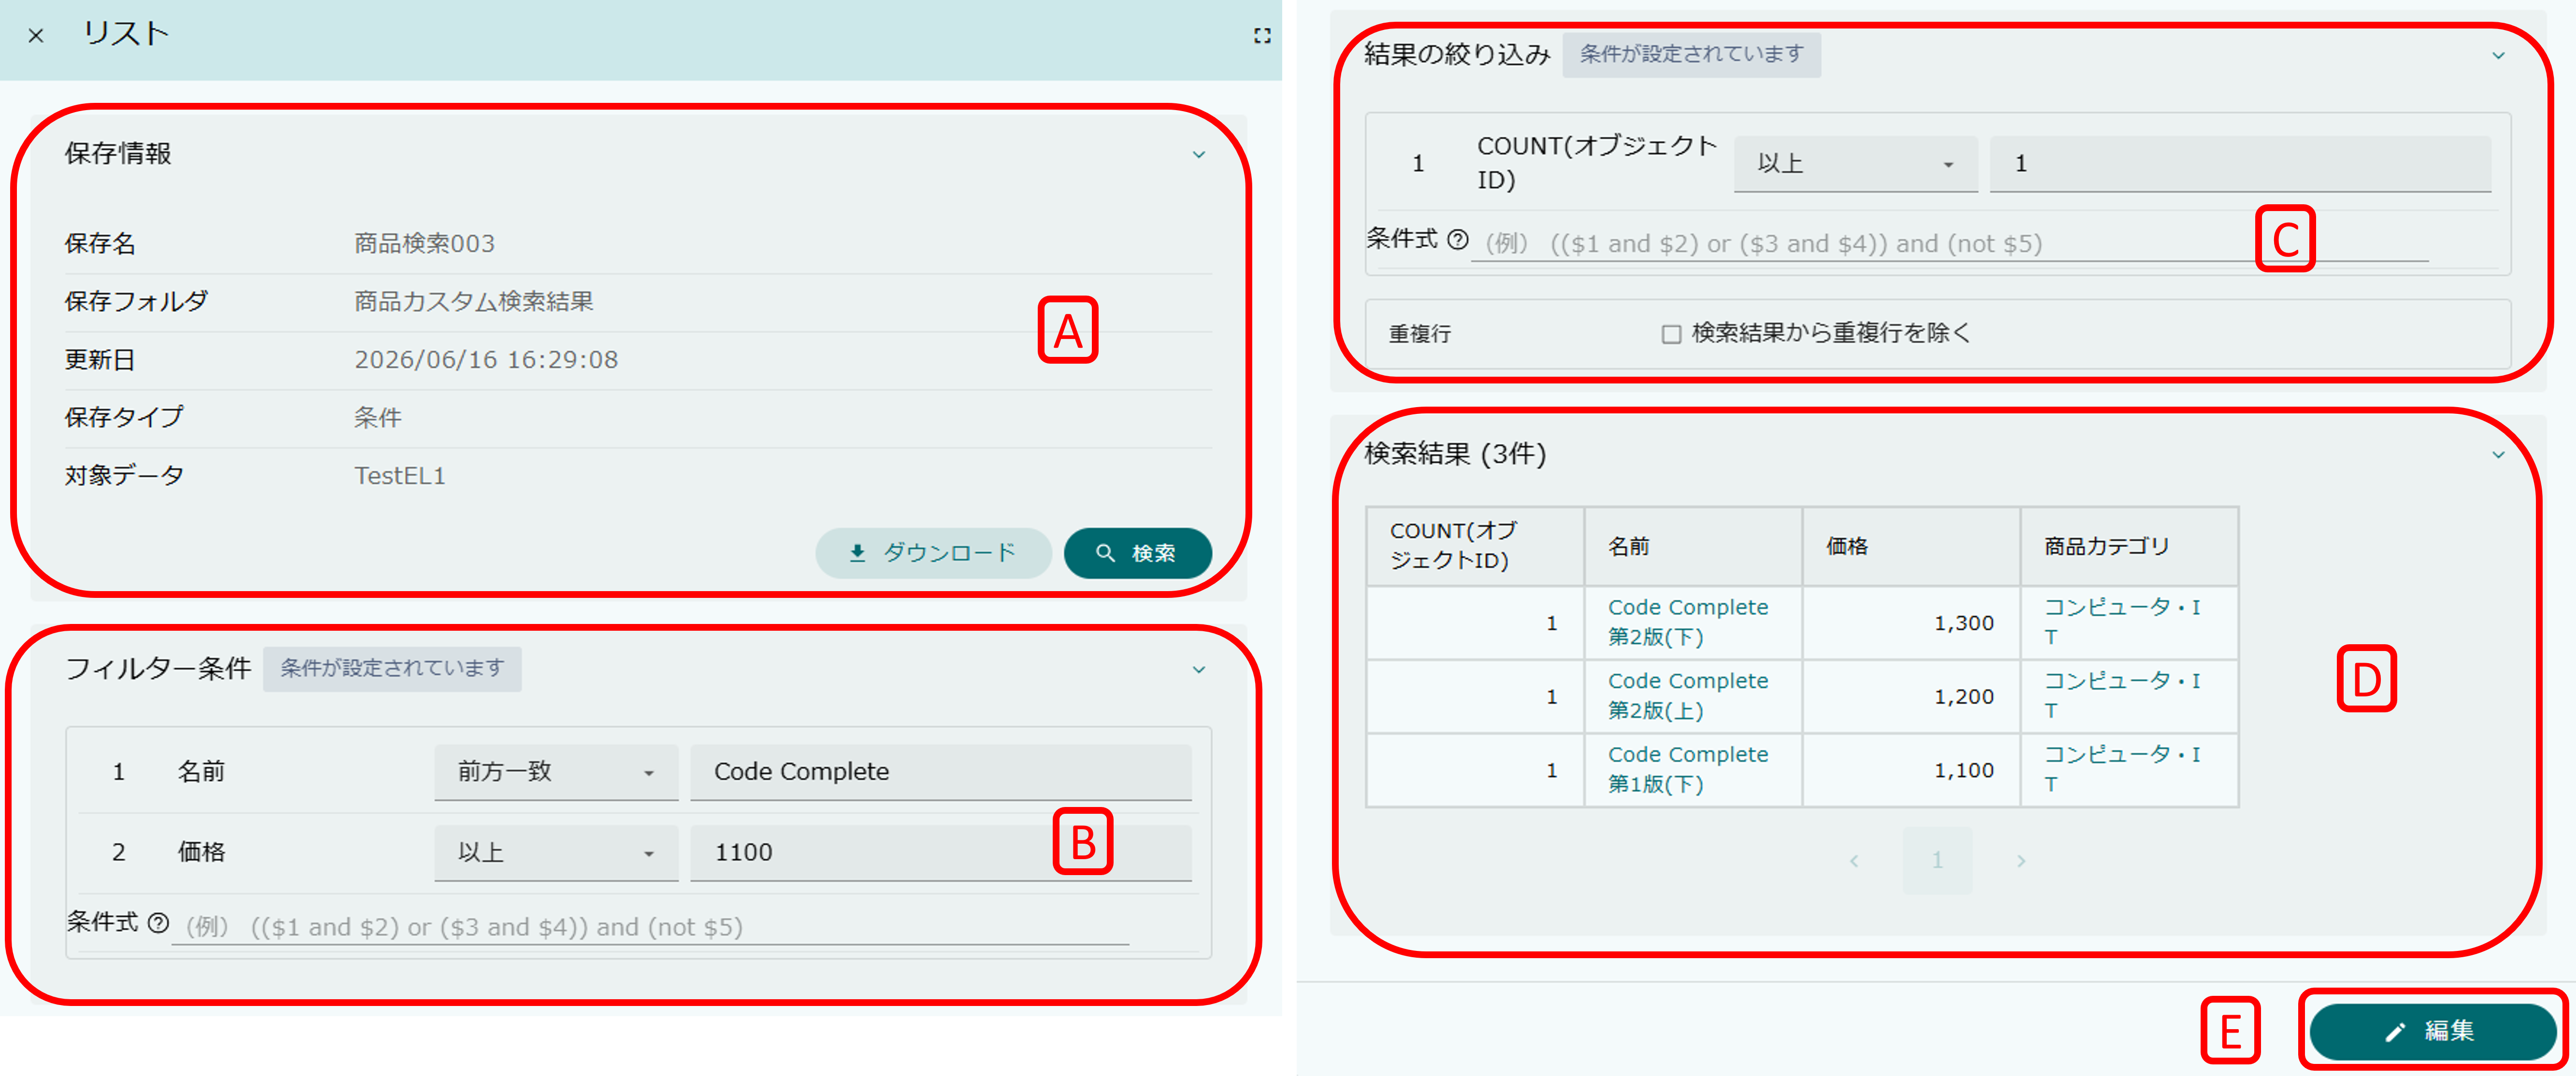
Task: Click the fullscreen expand icon in the header
Action: tap(1262, 36)
